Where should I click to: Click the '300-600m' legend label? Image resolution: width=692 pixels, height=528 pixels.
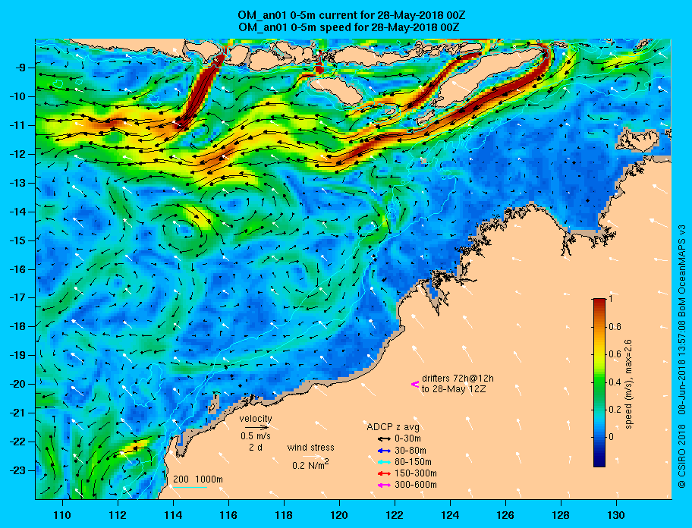point(415,486)
